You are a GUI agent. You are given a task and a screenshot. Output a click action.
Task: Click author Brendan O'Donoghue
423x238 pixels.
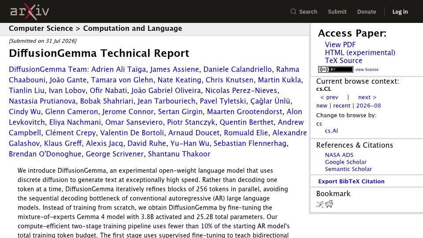[x=45, y=154]
